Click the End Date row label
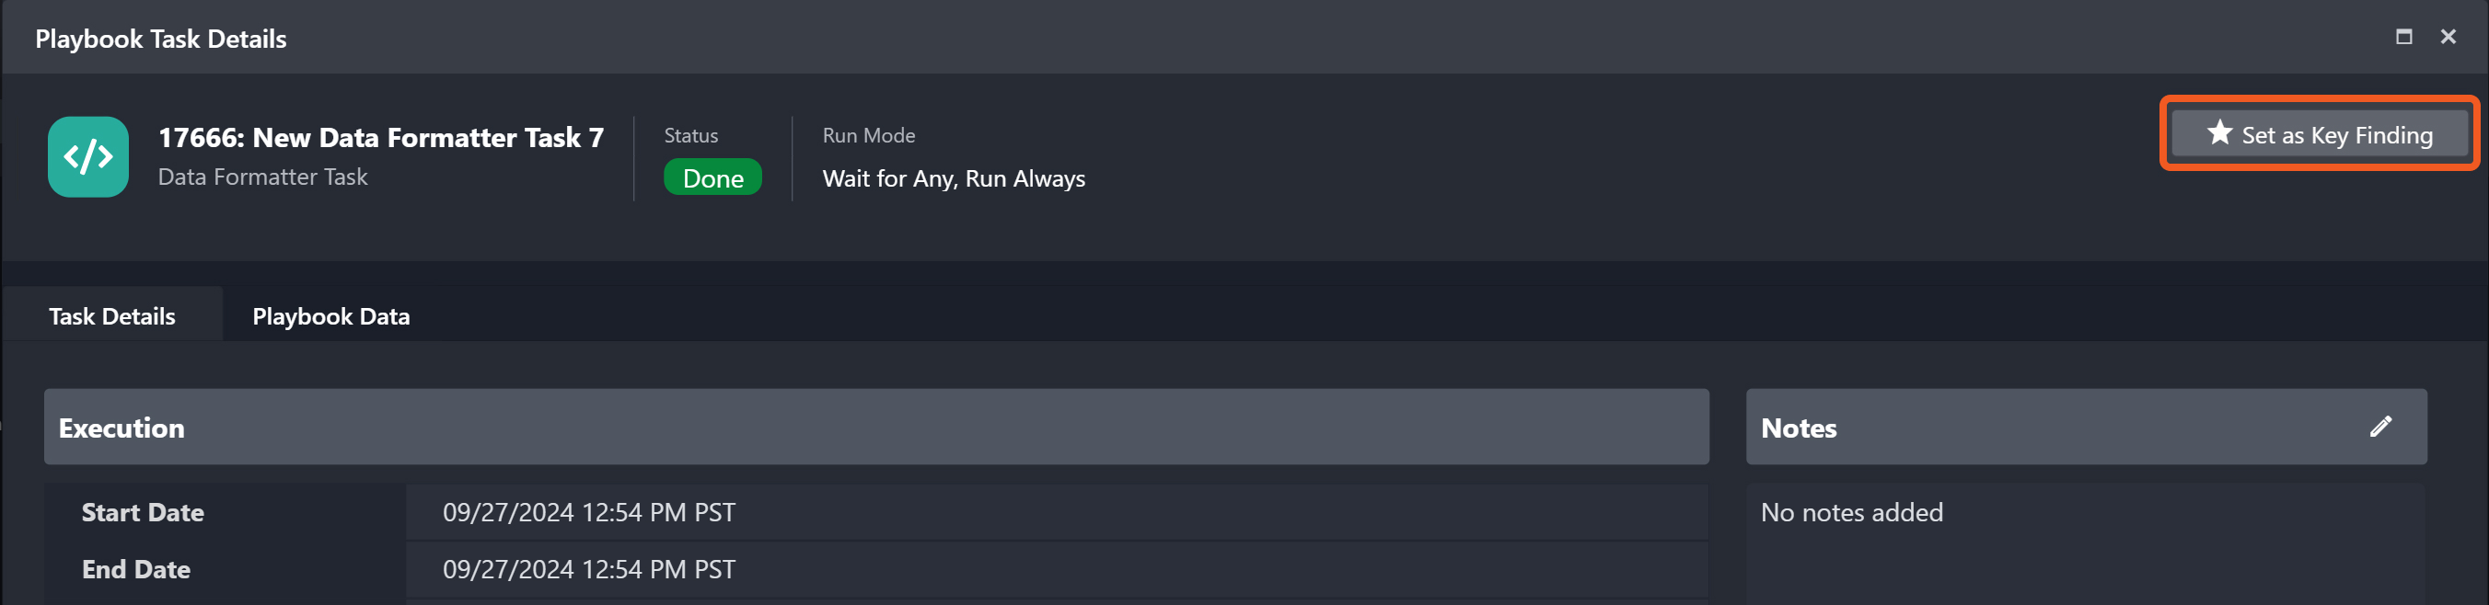 pos(135,569)
